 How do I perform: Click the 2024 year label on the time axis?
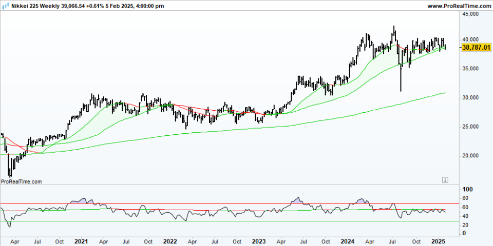click(x=348, y=241)
